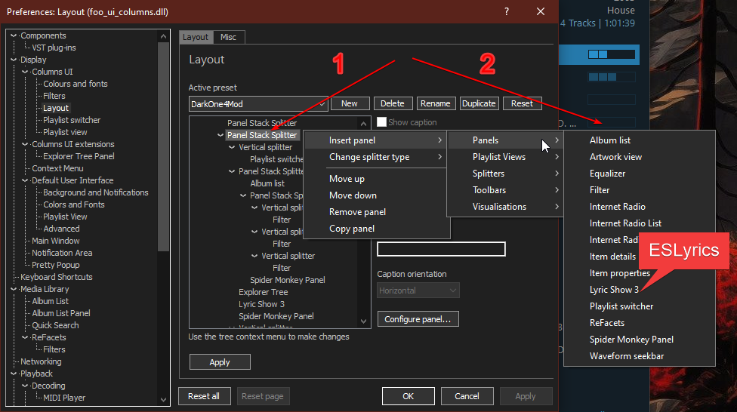The height and width of the screenshot is (412, 737).
Task: Click the help question mark icon
Action: 505,12
